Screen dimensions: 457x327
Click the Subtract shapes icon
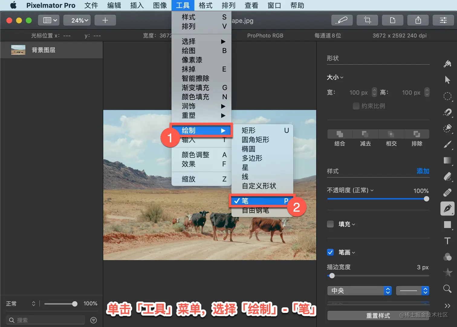coord(365,134)
